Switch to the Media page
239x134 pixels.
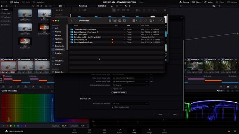(x=75, y=131)
